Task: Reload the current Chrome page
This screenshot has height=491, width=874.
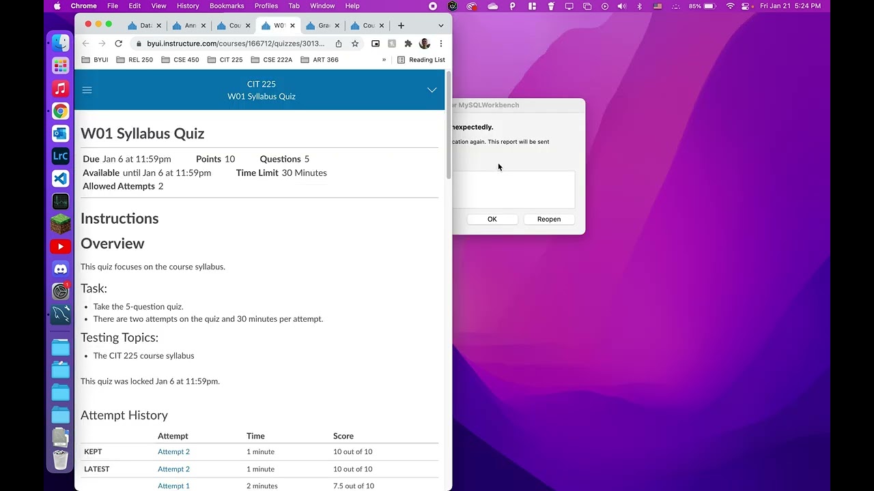Action: (118, 44)
